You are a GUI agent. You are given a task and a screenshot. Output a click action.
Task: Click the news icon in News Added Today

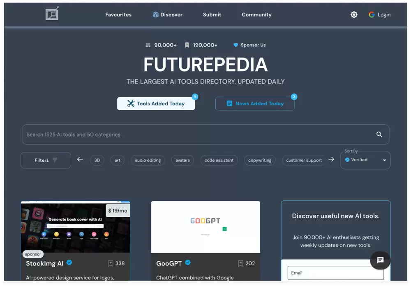click(x=229, y=103)
